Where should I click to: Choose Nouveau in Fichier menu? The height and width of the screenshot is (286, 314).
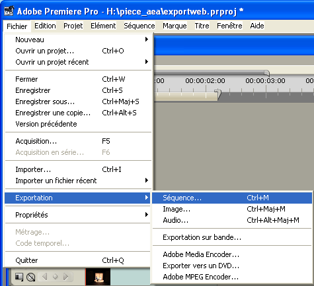pyautogui.click(x=78, y=40)
